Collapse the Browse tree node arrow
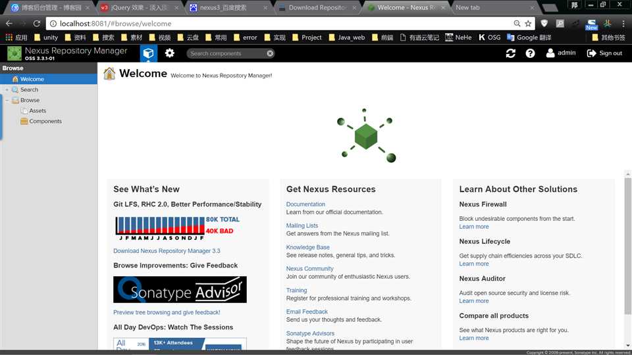Screen dimensions: 632x355 [x=7, y=100]
